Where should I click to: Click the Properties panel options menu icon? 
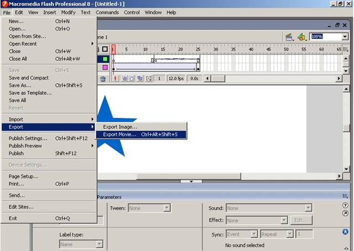pos(345,196)
